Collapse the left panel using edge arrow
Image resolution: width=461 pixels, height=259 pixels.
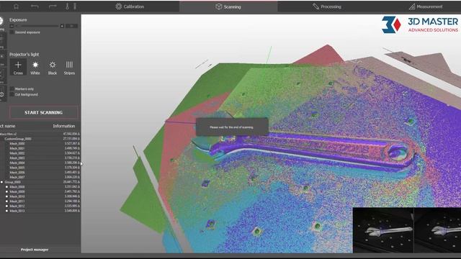click(x=81, y=164)
